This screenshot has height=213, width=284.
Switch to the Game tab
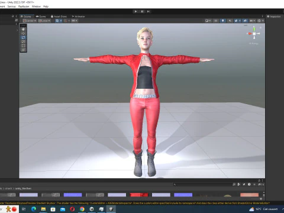point(41,17)
